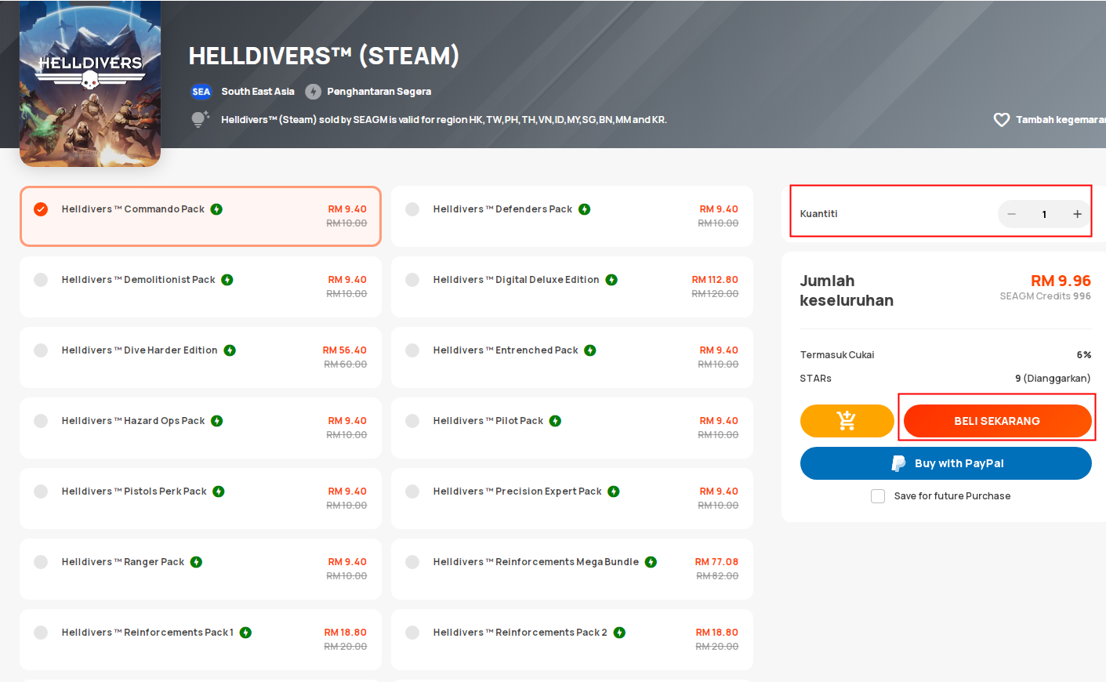Click the RM 112.80 price
This screenshot has height=682, width=1106.
click(x=715, y=280)
